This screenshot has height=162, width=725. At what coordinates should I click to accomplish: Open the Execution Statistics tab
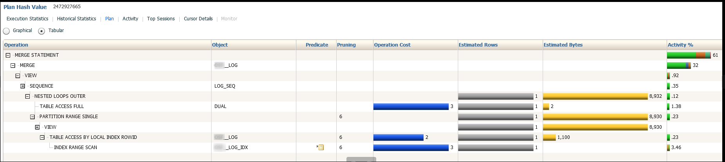[x=27, y=19]
